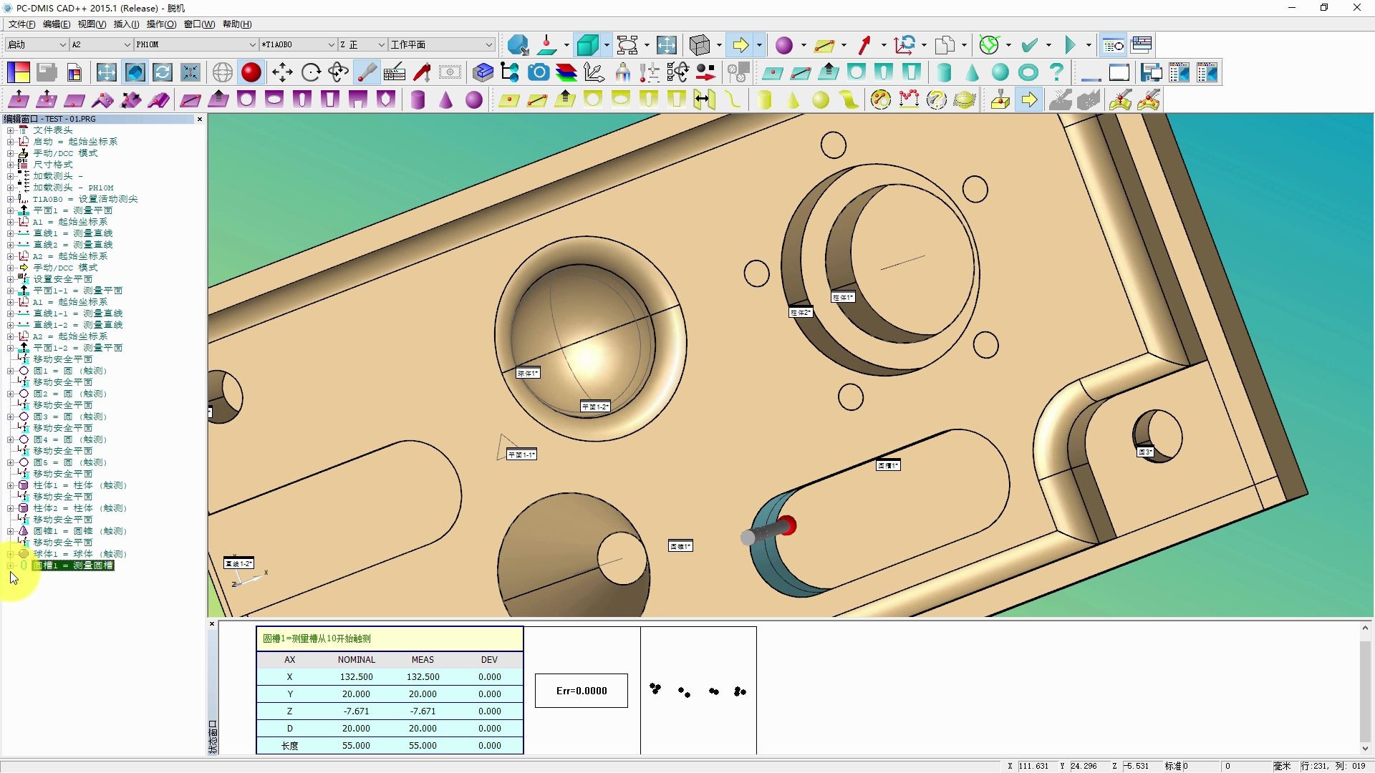Expand the 柱体1 tree node
The height and width of the screenshot is (773, 1375).
pos(10,485)
